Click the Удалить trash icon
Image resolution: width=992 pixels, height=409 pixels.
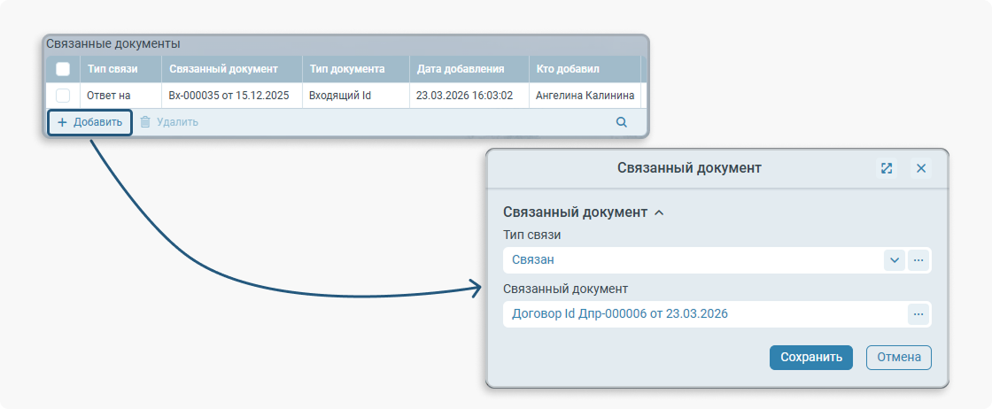point(145,122)
